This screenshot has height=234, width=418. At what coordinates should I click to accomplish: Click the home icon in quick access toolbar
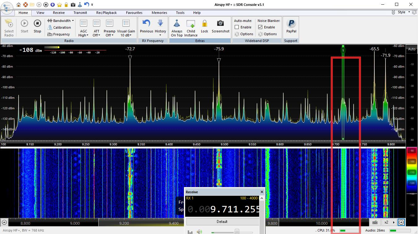point(19,5)
